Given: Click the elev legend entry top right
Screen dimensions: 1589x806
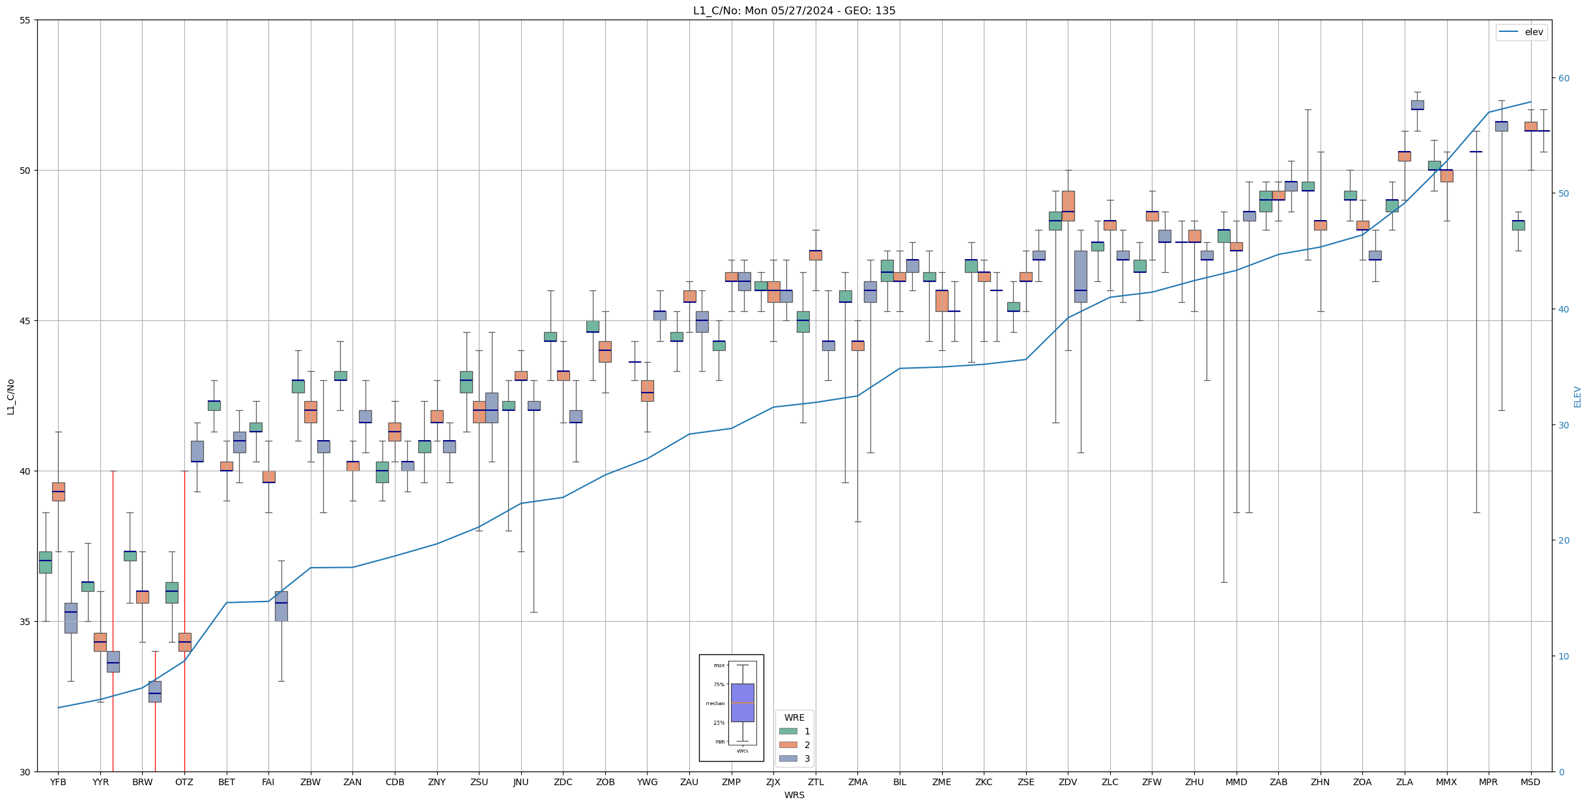Looking at the screenshot, I should (1521, 32).
